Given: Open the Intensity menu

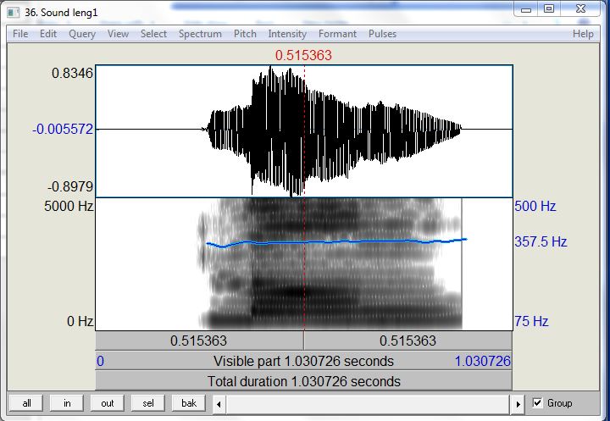Looking at the screenshot, I should 287,34.
